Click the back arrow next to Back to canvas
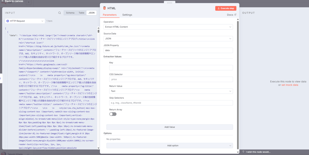The width and height of the screenshot is (309, 155). 2,1
